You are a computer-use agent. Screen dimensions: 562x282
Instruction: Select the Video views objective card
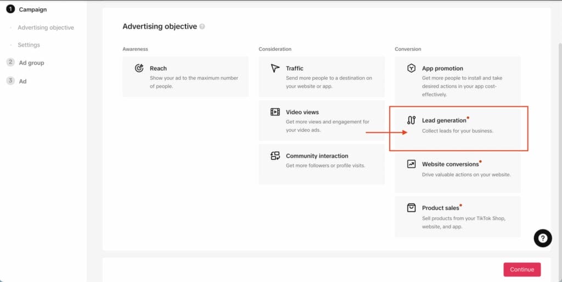322,120
